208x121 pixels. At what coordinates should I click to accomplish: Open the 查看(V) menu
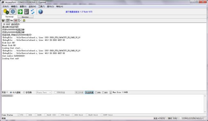tap(23, 6)
